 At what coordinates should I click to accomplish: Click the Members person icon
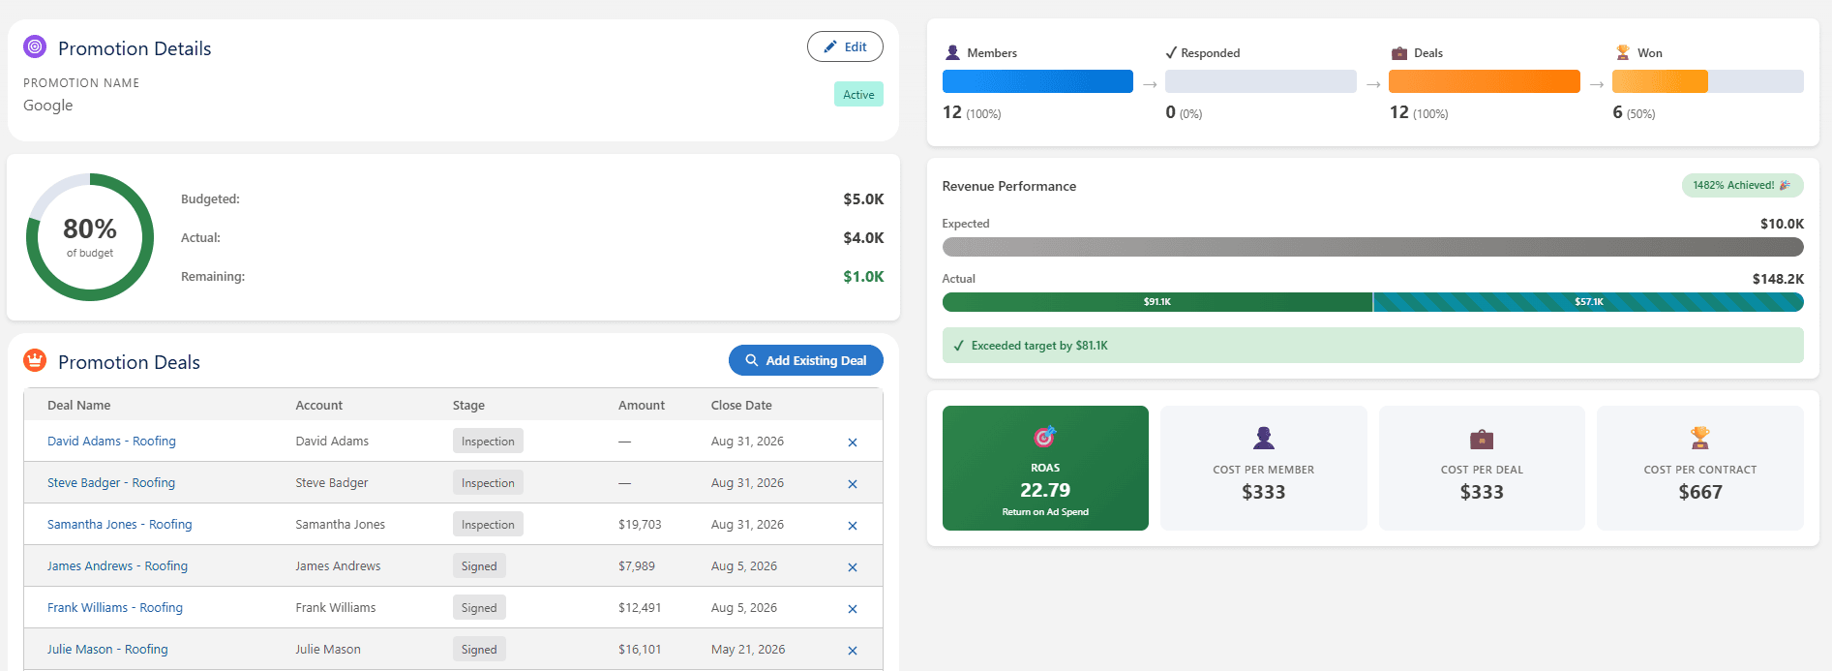click(952, 53)
